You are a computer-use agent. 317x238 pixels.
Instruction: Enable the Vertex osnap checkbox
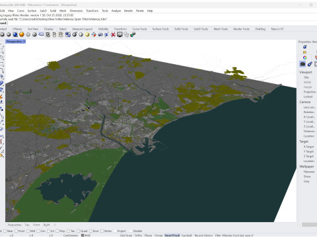(102, 231)
